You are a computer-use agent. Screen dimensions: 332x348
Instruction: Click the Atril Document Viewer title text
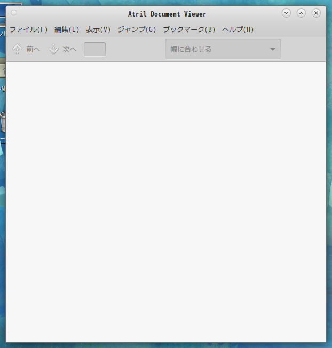point(167,14)
